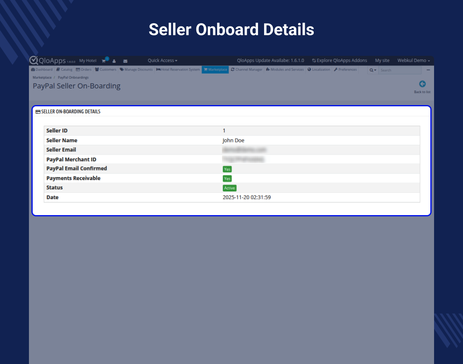463x364 pixels.
Task: Click the date value 2025-11-20 02:31:59
Action: coord(246,197)
